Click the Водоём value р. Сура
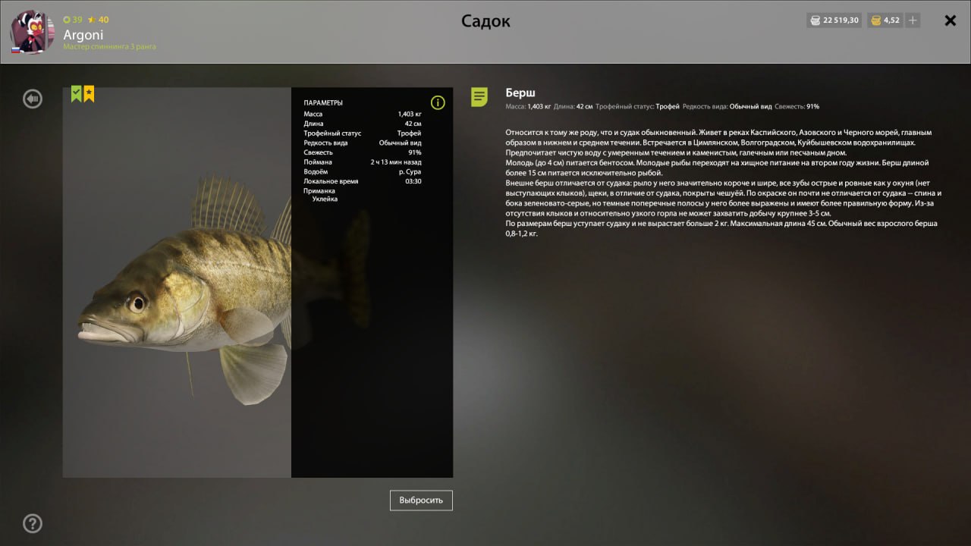The height and width of the screenshot is (546, 971). click(410, 172)
